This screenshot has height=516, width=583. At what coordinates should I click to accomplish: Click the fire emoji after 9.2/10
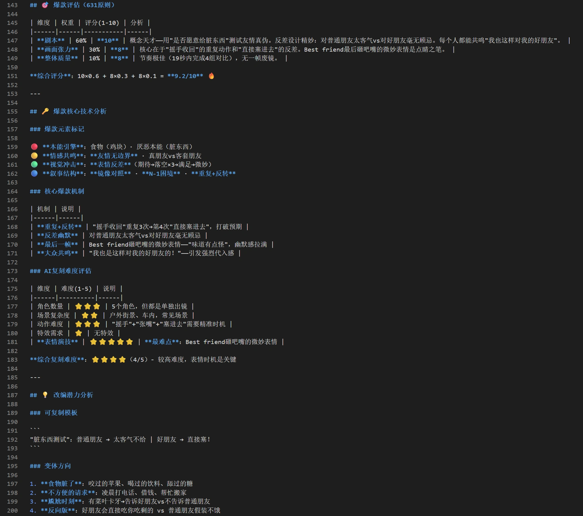211,76
